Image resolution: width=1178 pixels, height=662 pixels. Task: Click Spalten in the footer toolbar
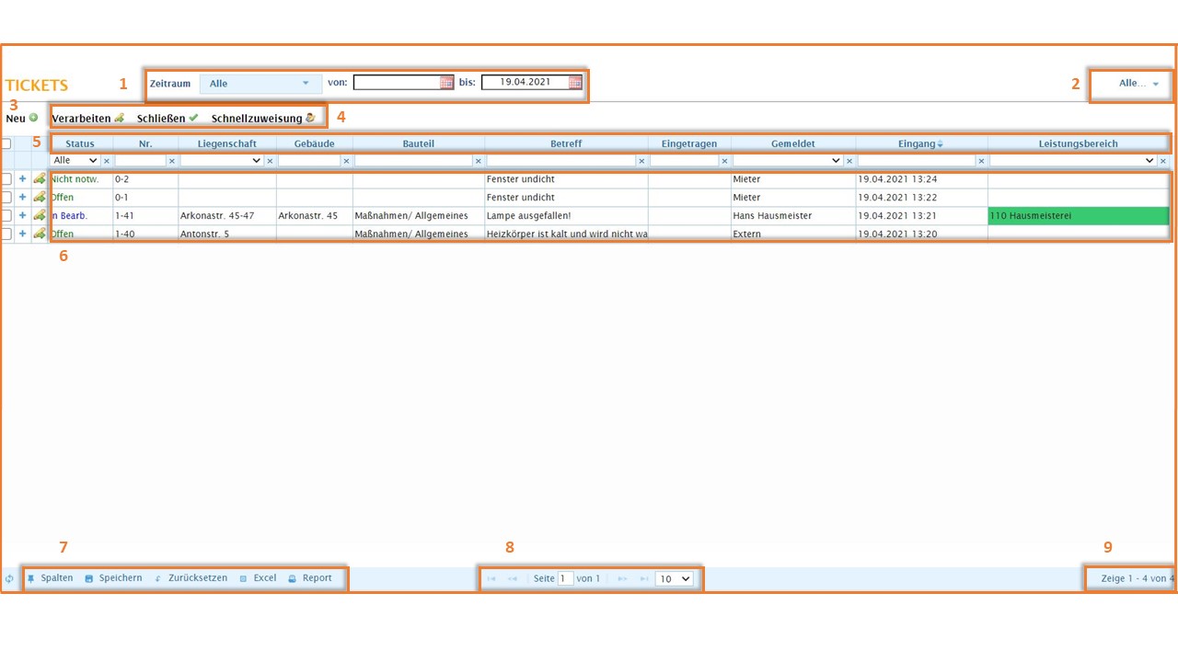[51, 578]
